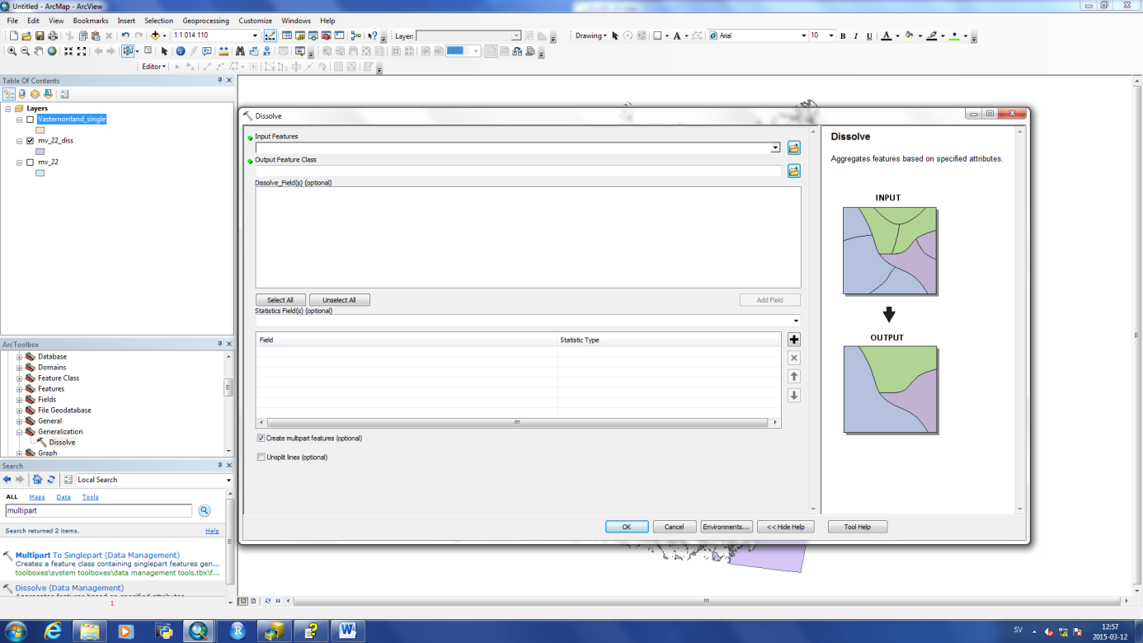Run search with magnifier button
The width and height of the screenshot is (1143, 643).
[205, 511]
